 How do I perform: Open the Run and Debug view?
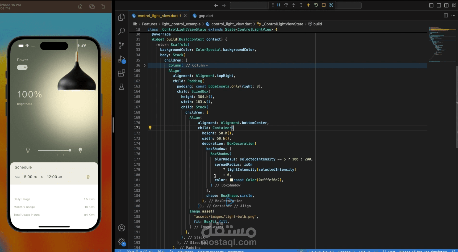pyautogui.click(x=122, y=59)
